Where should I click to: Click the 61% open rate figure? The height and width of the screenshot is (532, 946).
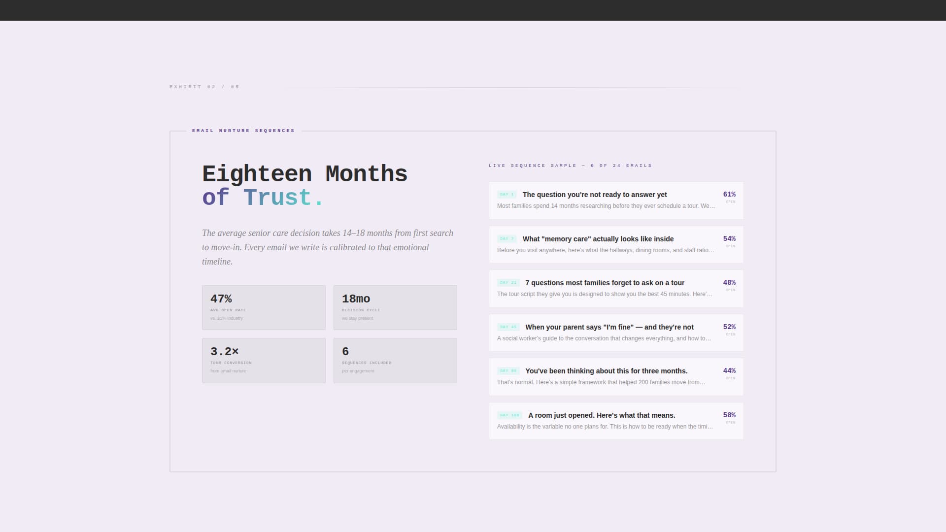coord(729,195)
